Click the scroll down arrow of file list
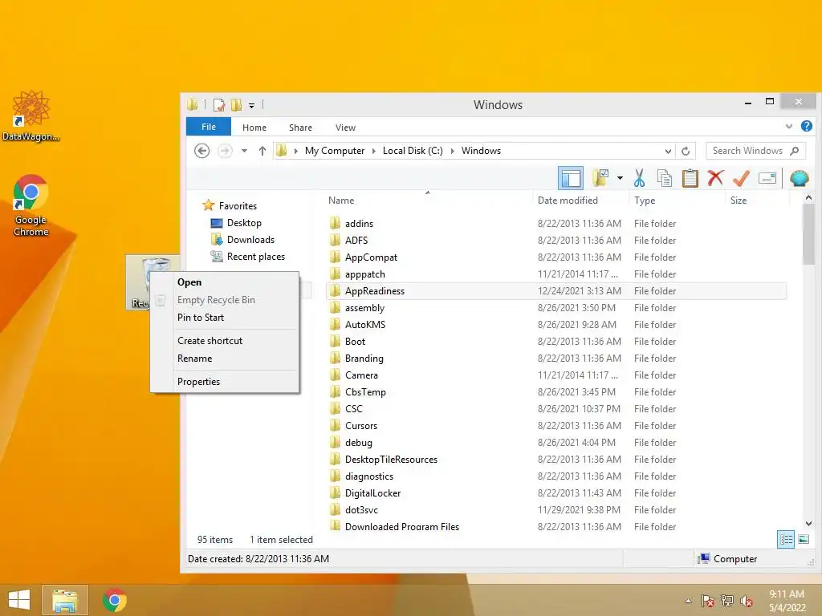Screen dimensions: 822x616 pos(808,523)
